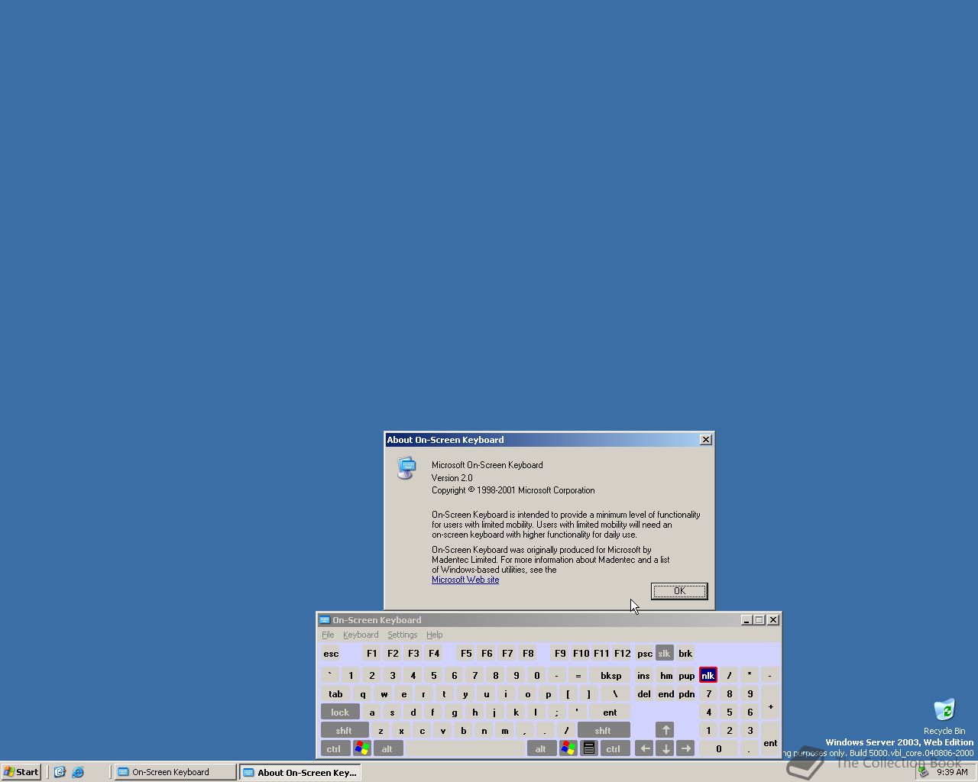Toggle the right shft key
978x782 pixels.
point(603,730)
